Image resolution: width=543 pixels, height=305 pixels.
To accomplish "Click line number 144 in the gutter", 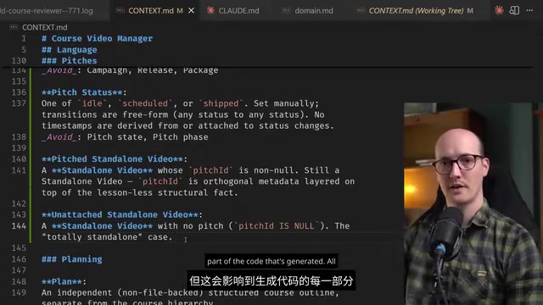I will coord(19,226).
